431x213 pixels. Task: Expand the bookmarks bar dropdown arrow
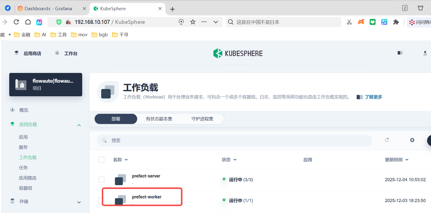tap(10, 35)
